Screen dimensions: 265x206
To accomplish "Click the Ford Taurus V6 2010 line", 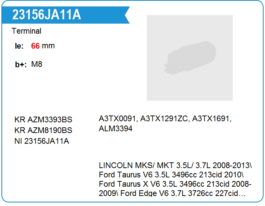I will coord(171,175).
